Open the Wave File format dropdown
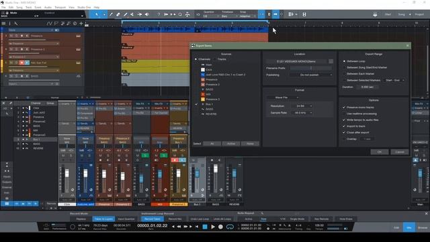Viewport: 430px width, 242px height. [283, 97]
